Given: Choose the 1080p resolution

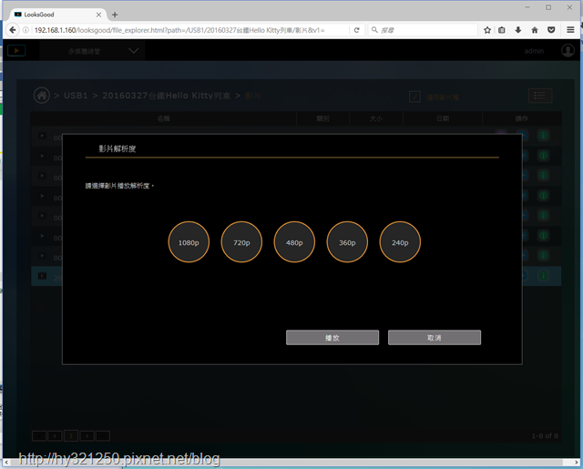Looking at the screenshot, I should click(189, 242).
